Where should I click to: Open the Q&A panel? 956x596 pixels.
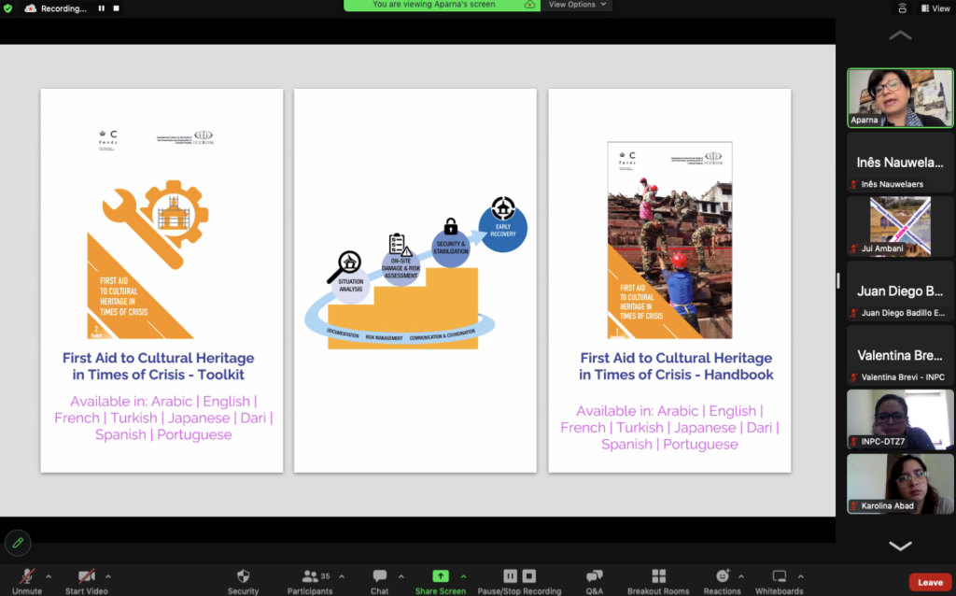[594, 576]
